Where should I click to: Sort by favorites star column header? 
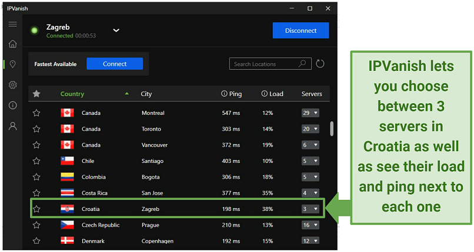point(36,94)
